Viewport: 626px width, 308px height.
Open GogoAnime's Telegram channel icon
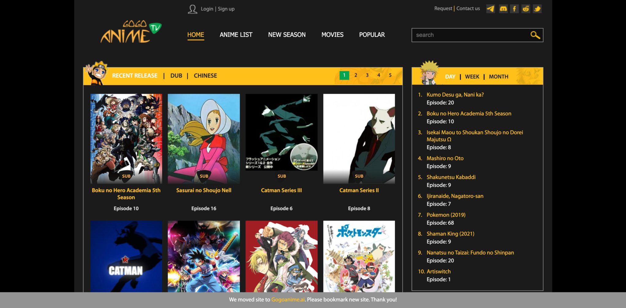pos(491,9)
